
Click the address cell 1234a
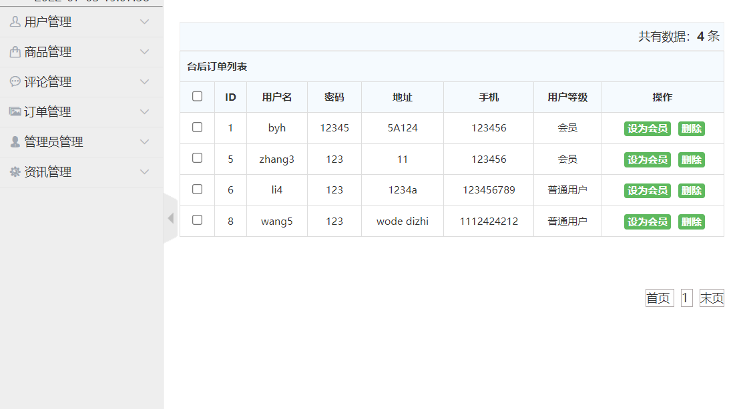pyautogui.click(x=403, y=189)
